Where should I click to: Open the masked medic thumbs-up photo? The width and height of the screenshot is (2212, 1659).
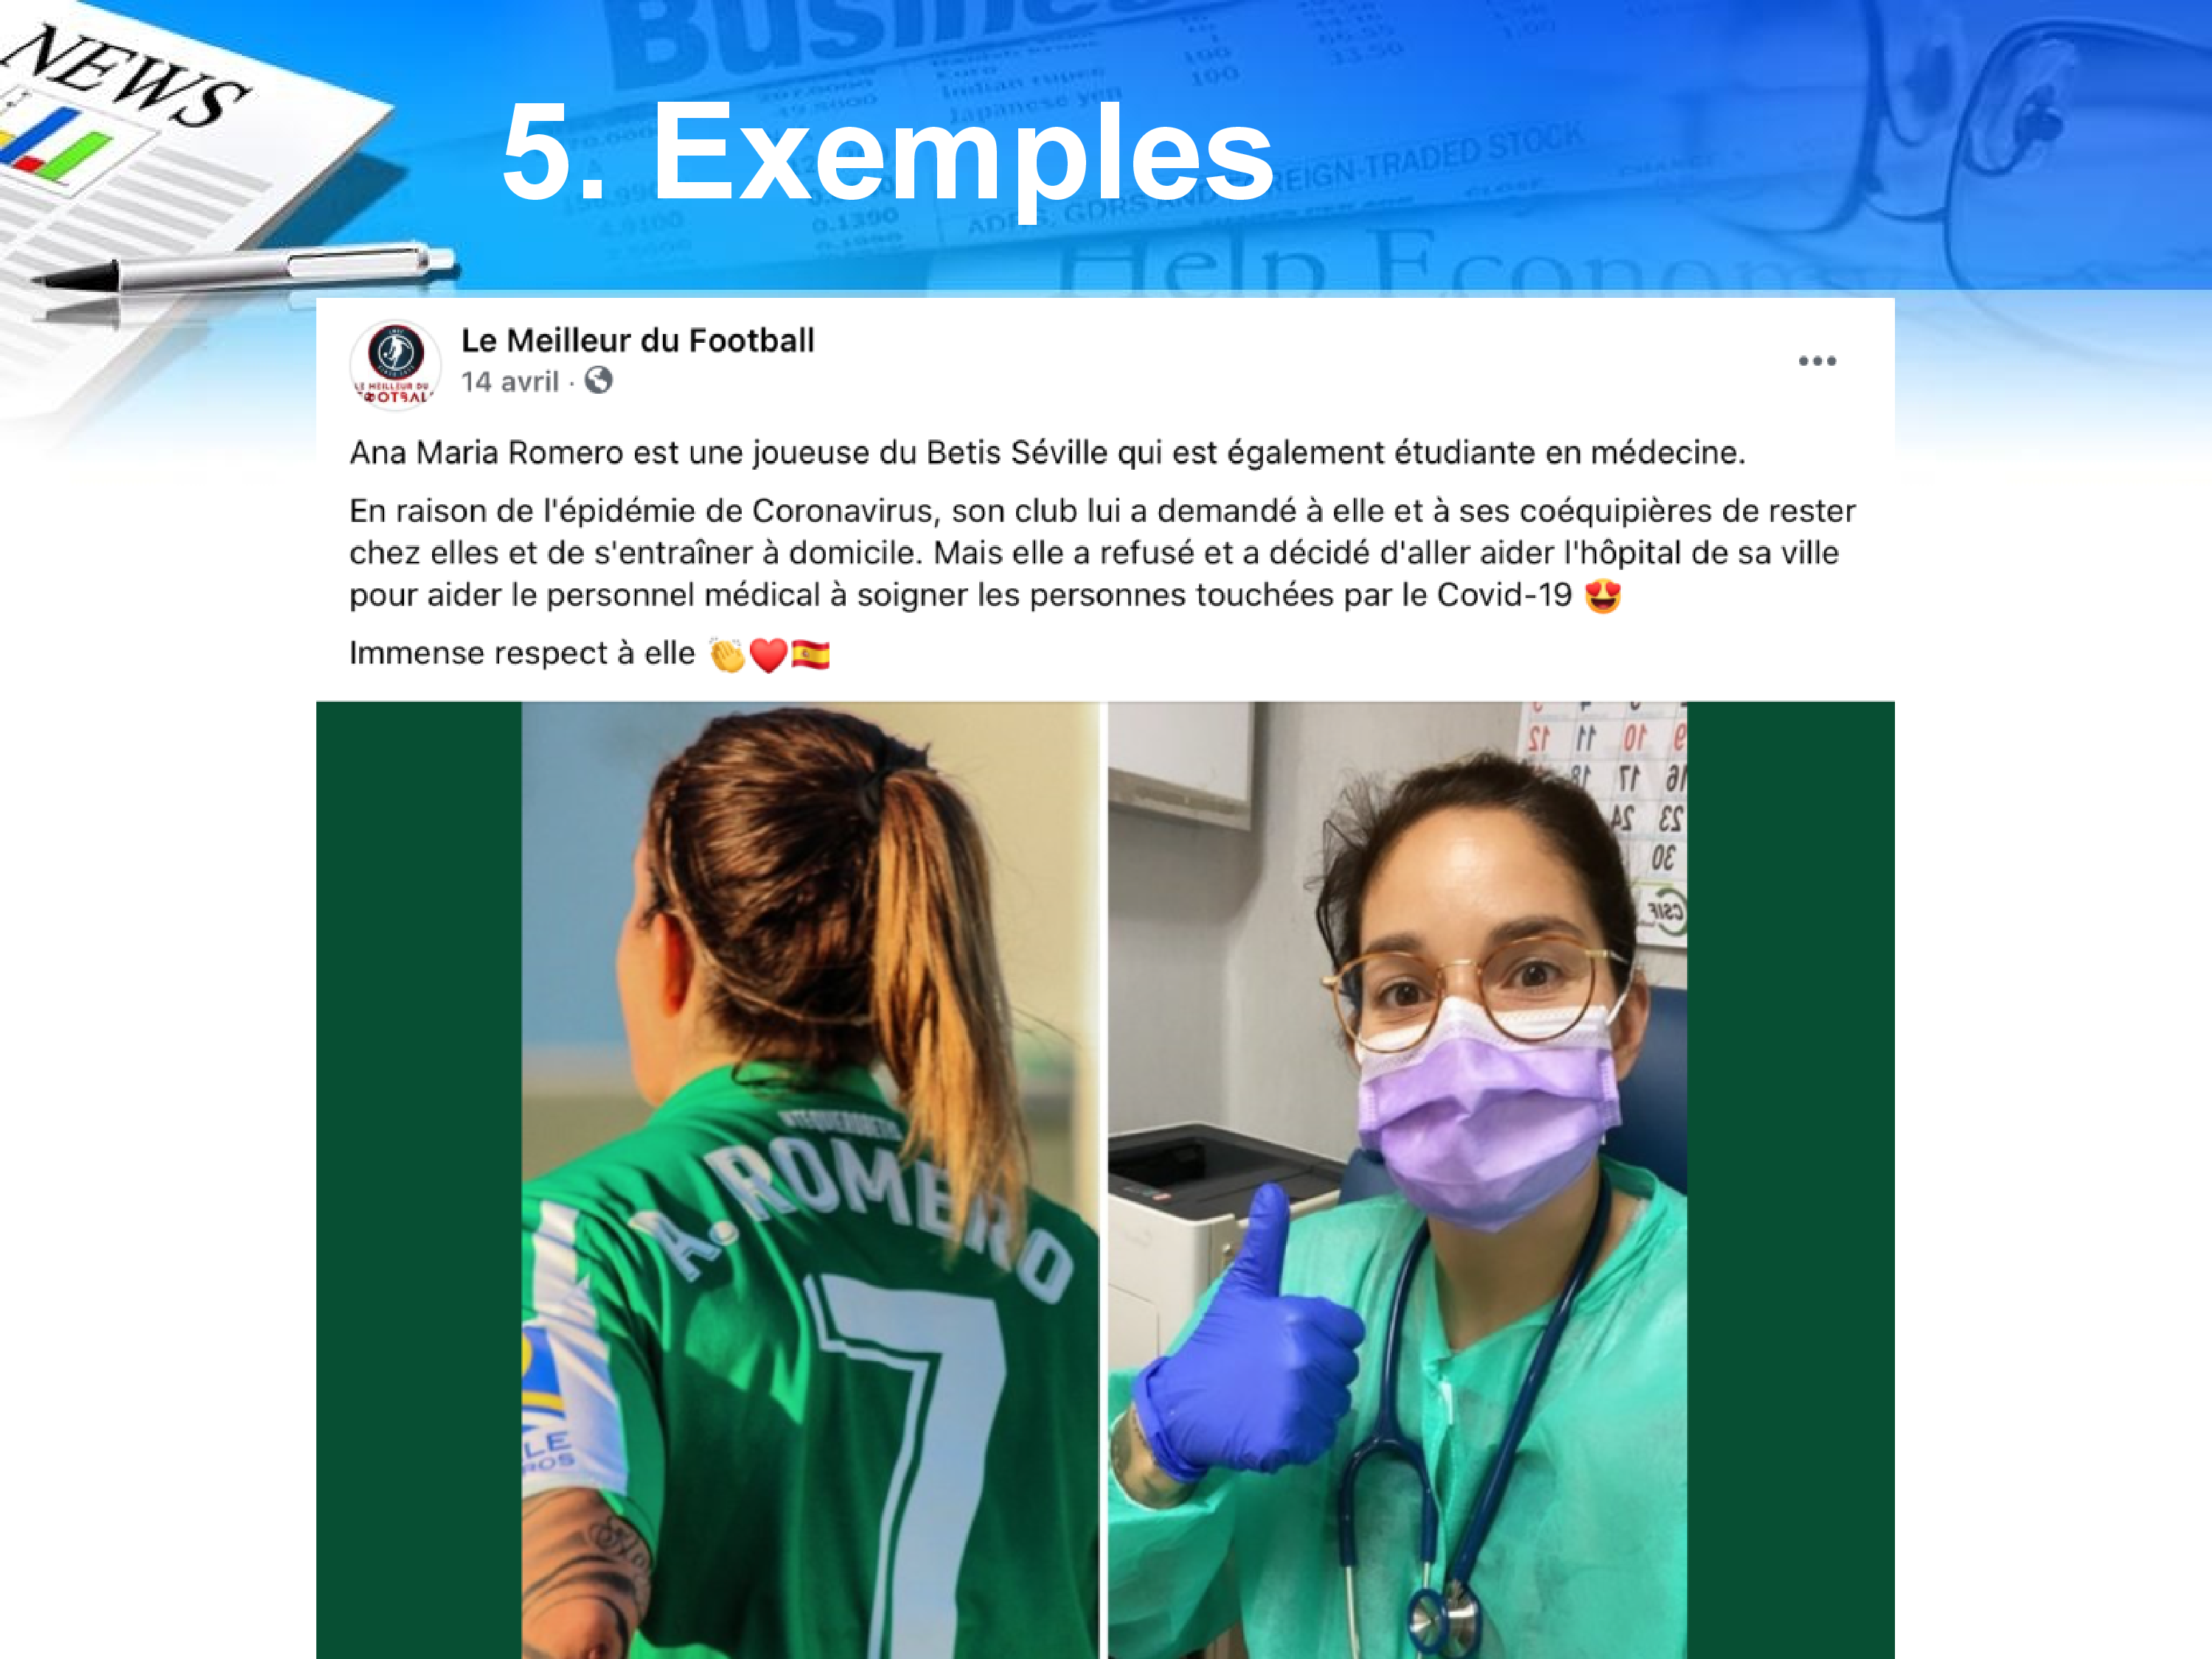(x=1397, y=1180)
